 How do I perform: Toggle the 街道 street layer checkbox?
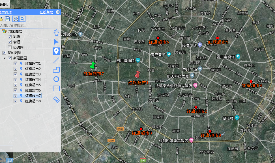pos(10,42)
